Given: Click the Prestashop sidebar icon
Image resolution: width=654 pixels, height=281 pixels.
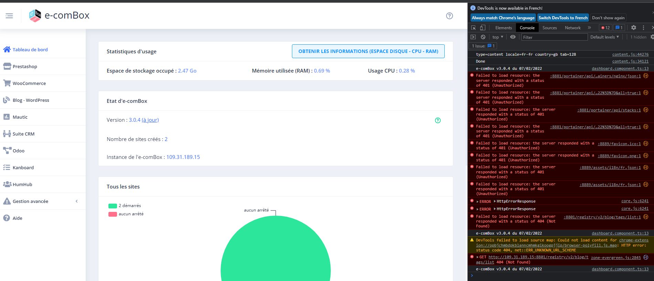Looking at the screenshot, I should [x=7, y=66].
